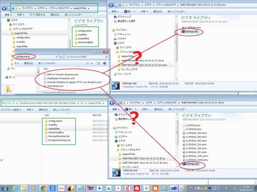257x192 pixels.
Task: Select configuration folder in top-left file pane
Action: (x=84, y=31)
